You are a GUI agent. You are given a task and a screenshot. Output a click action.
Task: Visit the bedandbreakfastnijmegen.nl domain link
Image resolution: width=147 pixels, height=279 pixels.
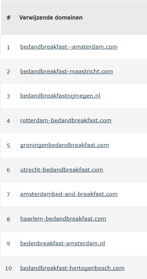60,96
